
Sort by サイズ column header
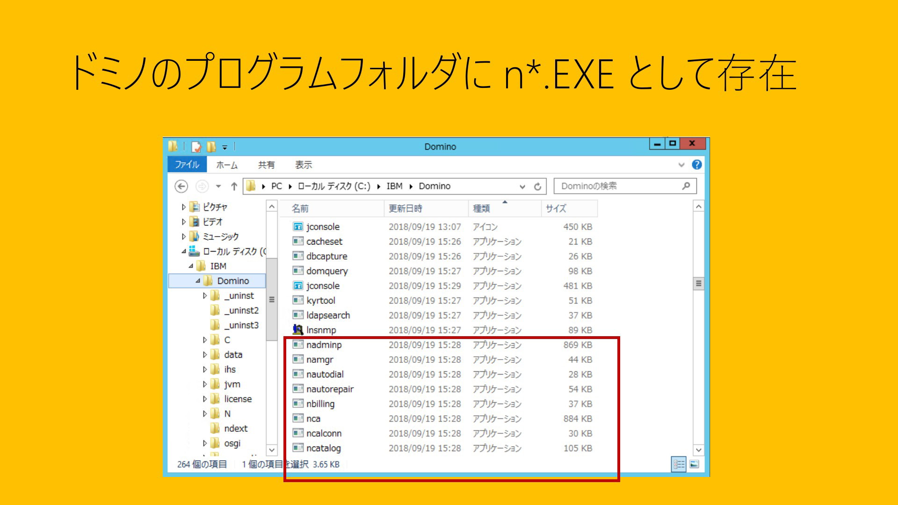click(569, 209)
